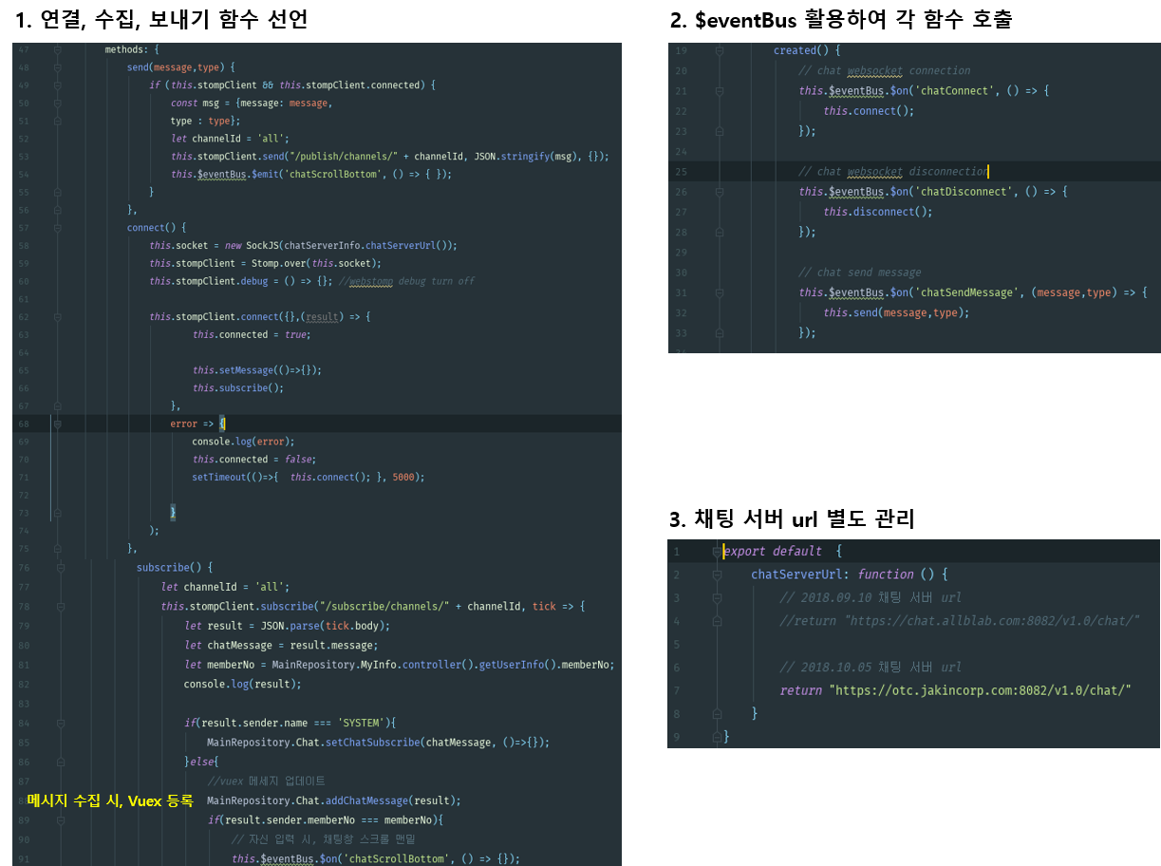Click the 'chat websocket disconnection' comment

point(892,172)
